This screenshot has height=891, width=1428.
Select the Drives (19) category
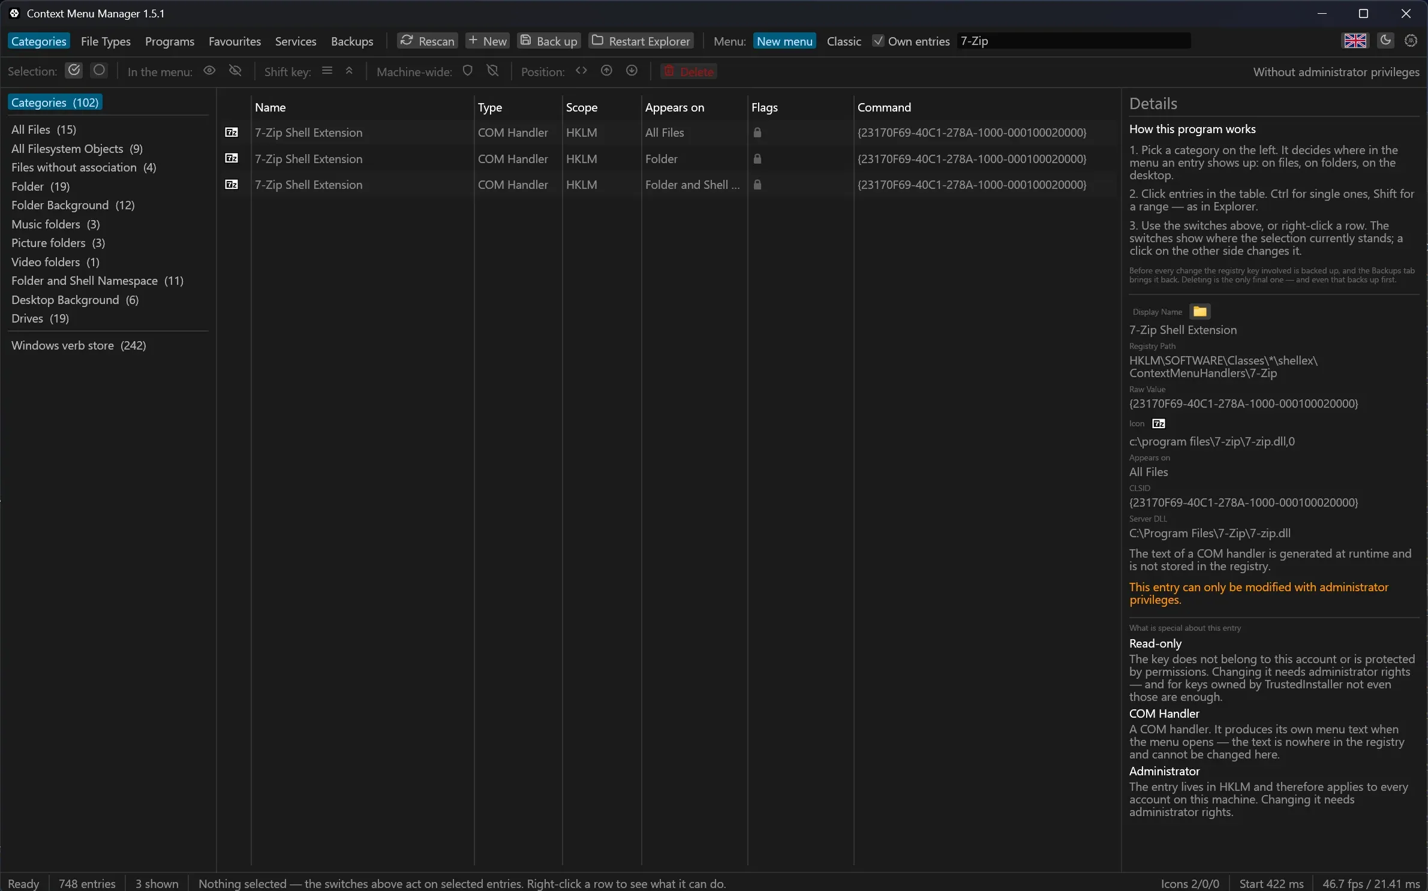pyautogui.click(x=40, y=318)
